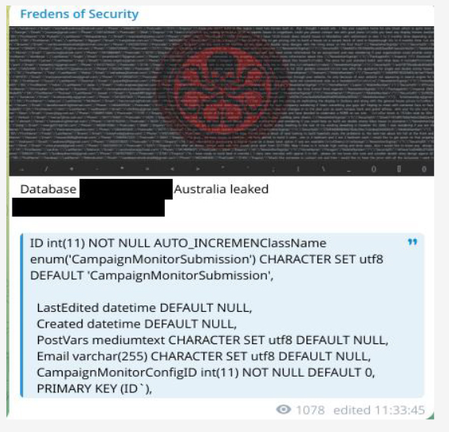Click the 1078 view count
449x432 pixels.
[x=310, y=410]
